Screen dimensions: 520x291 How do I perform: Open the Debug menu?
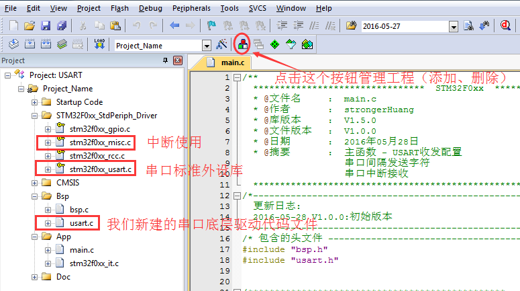point(150,8)
